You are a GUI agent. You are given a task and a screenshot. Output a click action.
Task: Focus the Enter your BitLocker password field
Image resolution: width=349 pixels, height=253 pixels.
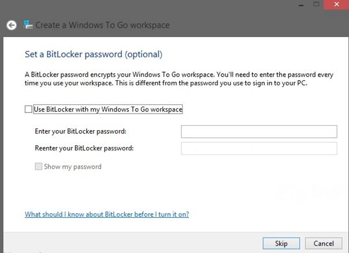(259, 131)
